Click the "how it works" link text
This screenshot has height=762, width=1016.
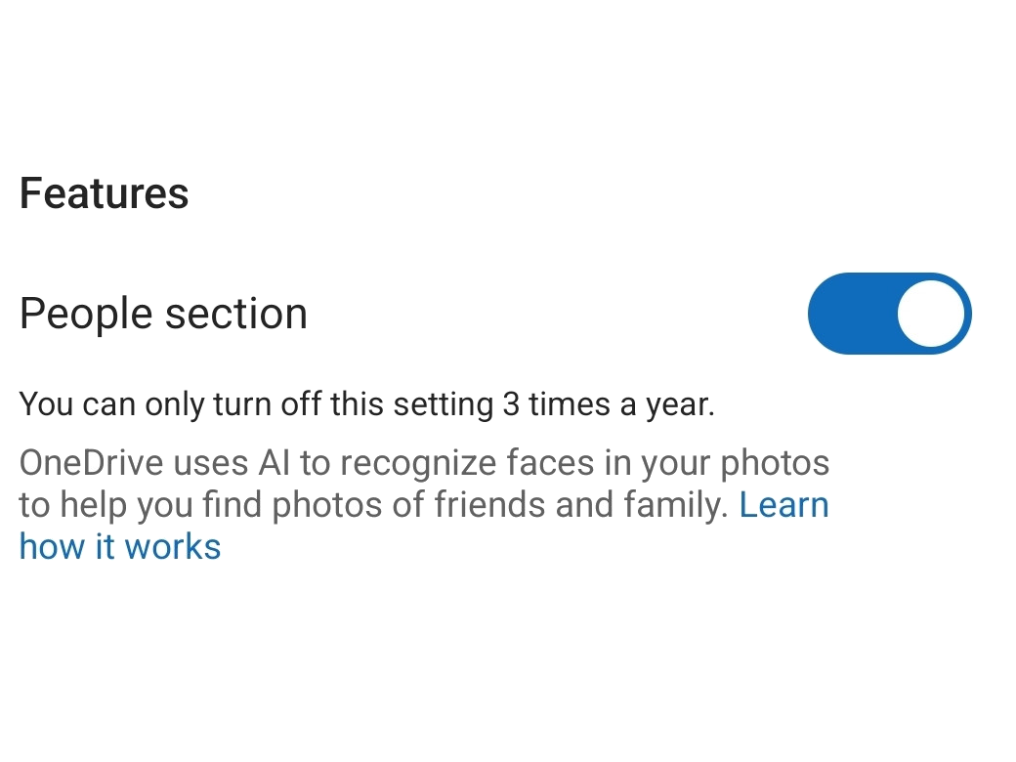pyautogui.click(x=120, y=547)
